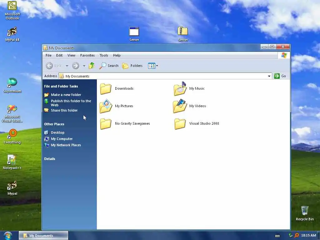Select the MyPal 68 desktop shortcut
Image resolution: width=320 pixels, height=240 pixels.
12,34
